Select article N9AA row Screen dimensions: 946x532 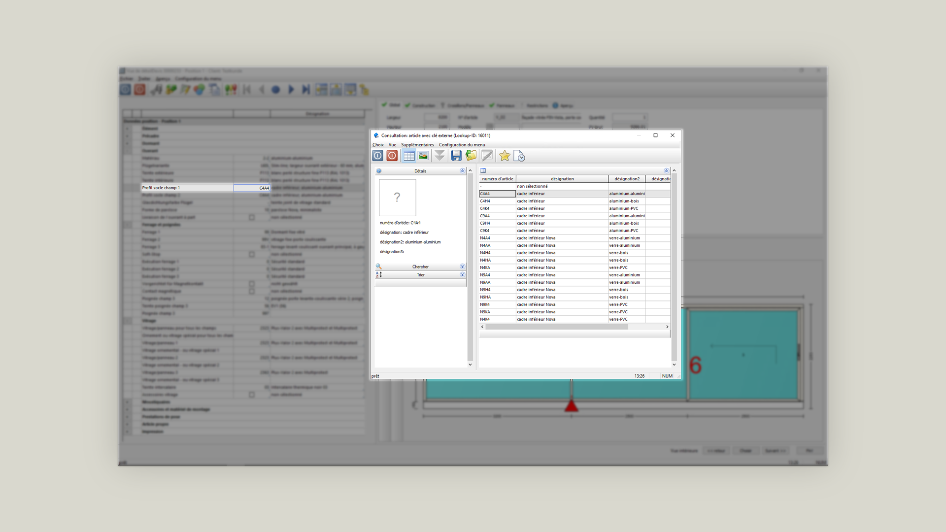point(574,282)
